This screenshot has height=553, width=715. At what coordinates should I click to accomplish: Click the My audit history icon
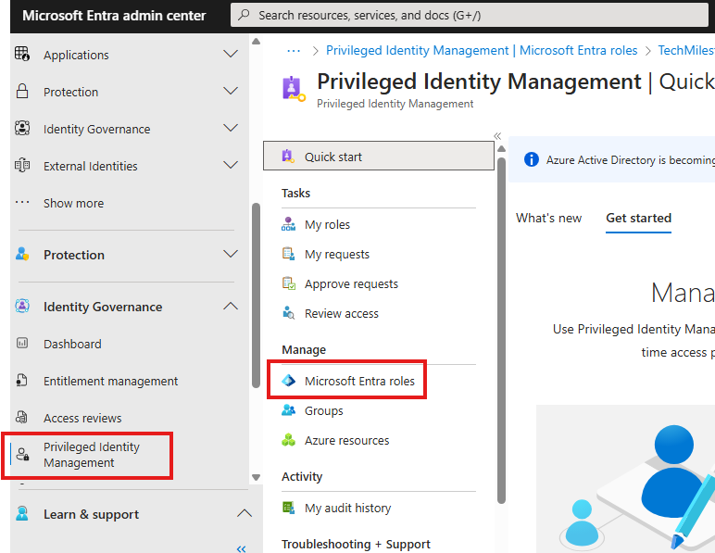288,508
